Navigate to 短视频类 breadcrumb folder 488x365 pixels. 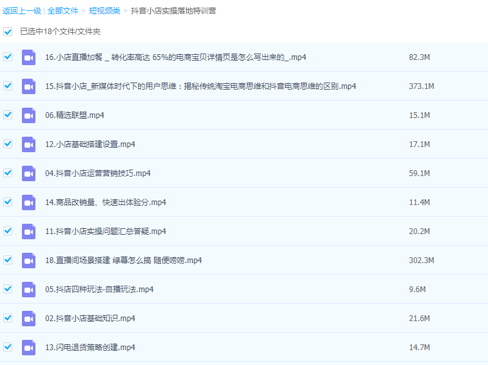(104, 11)
